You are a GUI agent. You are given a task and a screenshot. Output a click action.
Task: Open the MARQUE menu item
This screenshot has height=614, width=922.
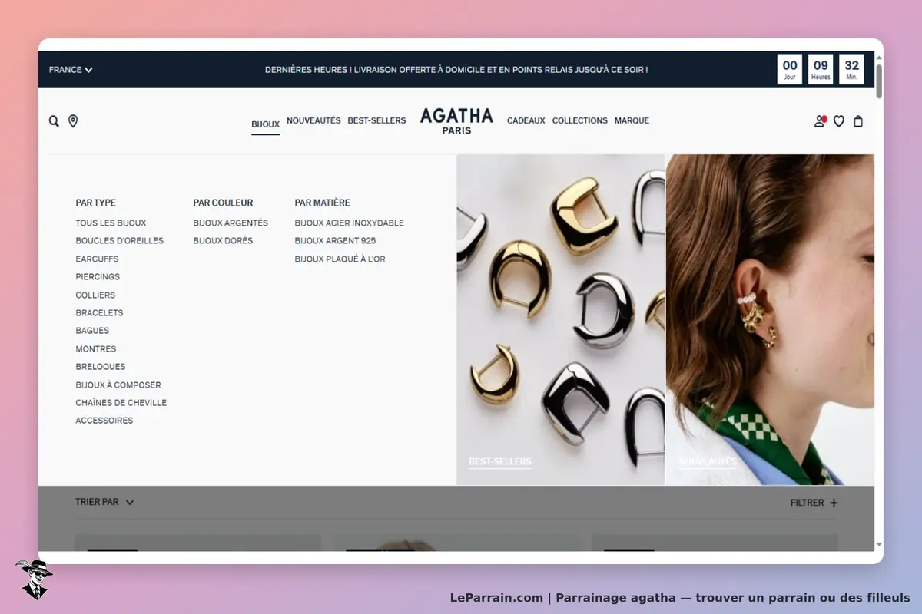[632, 120]
